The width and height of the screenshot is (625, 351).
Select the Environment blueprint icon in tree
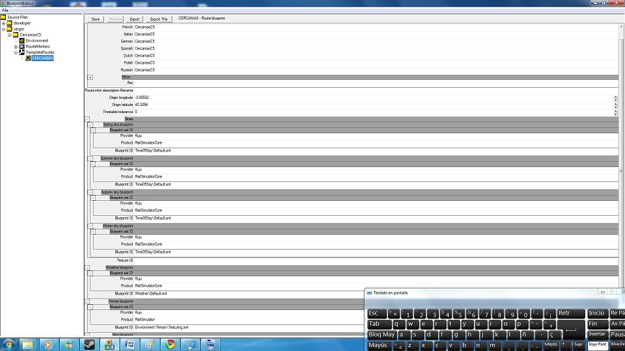pyautogui.click(x=21, y=41)
